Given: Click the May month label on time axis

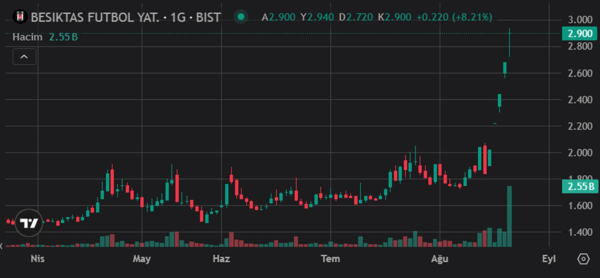Looking at the screenshot, I should click(x=142, y=258).
